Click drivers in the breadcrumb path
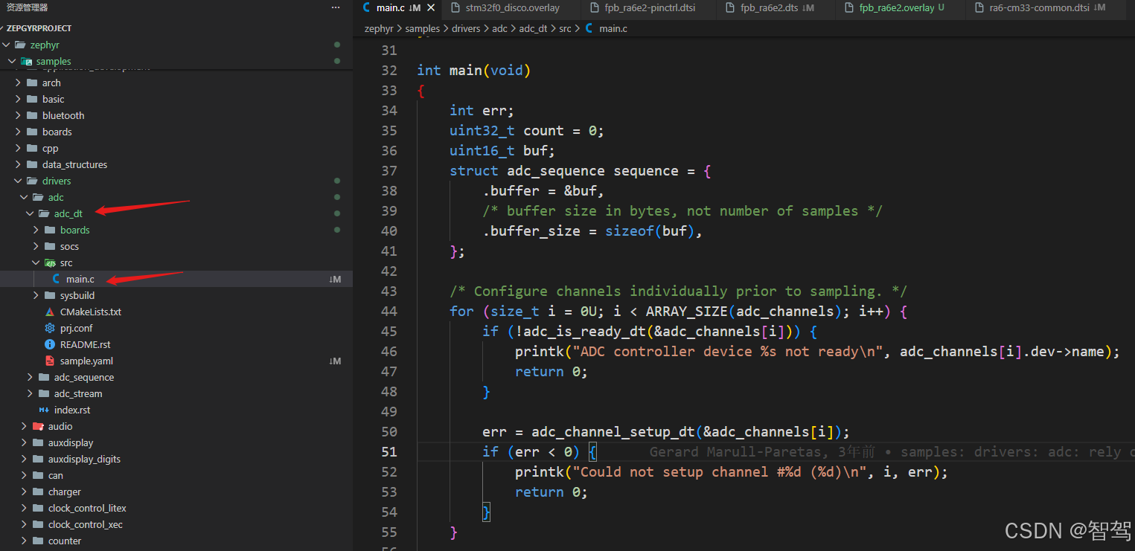1135x551 pixels. [466, 29]
